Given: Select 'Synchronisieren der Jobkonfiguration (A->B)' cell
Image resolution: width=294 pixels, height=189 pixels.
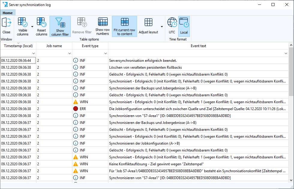Looking at the screenshot, I should tap(198, 143).
